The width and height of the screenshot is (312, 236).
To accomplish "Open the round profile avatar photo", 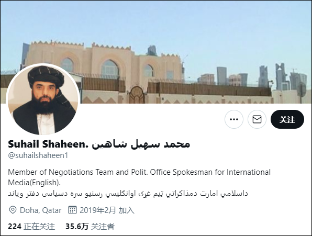I will click(43, 100).
